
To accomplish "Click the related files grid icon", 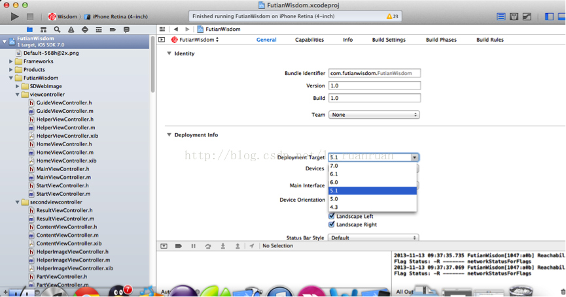I will coord(162,29).
